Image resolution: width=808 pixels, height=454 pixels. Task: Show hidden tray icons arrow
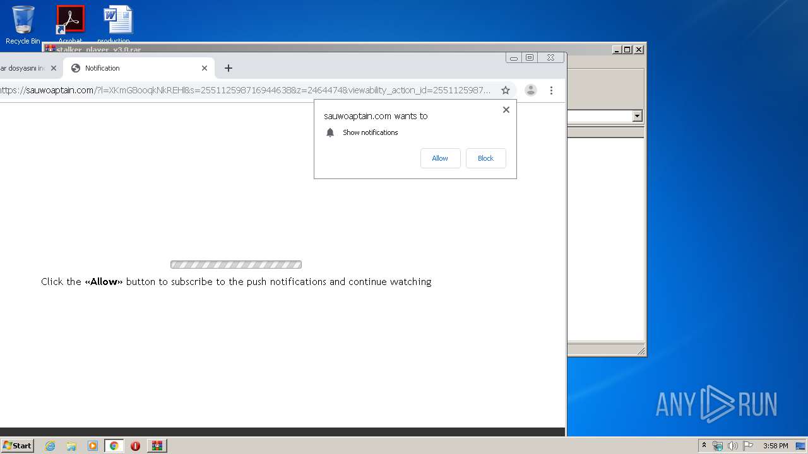point(704,446)
